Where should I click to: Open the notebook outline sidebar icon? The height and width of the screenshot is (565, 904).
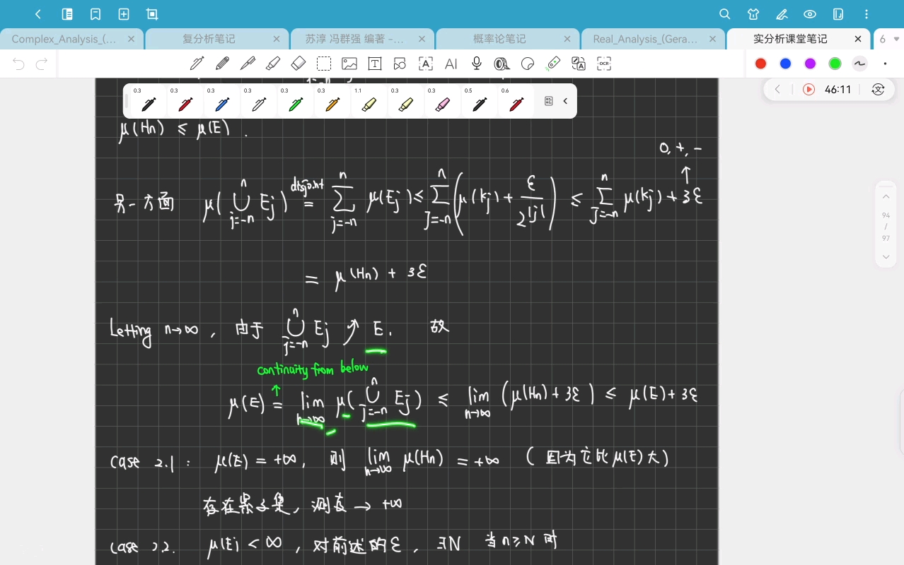point(67,14)
